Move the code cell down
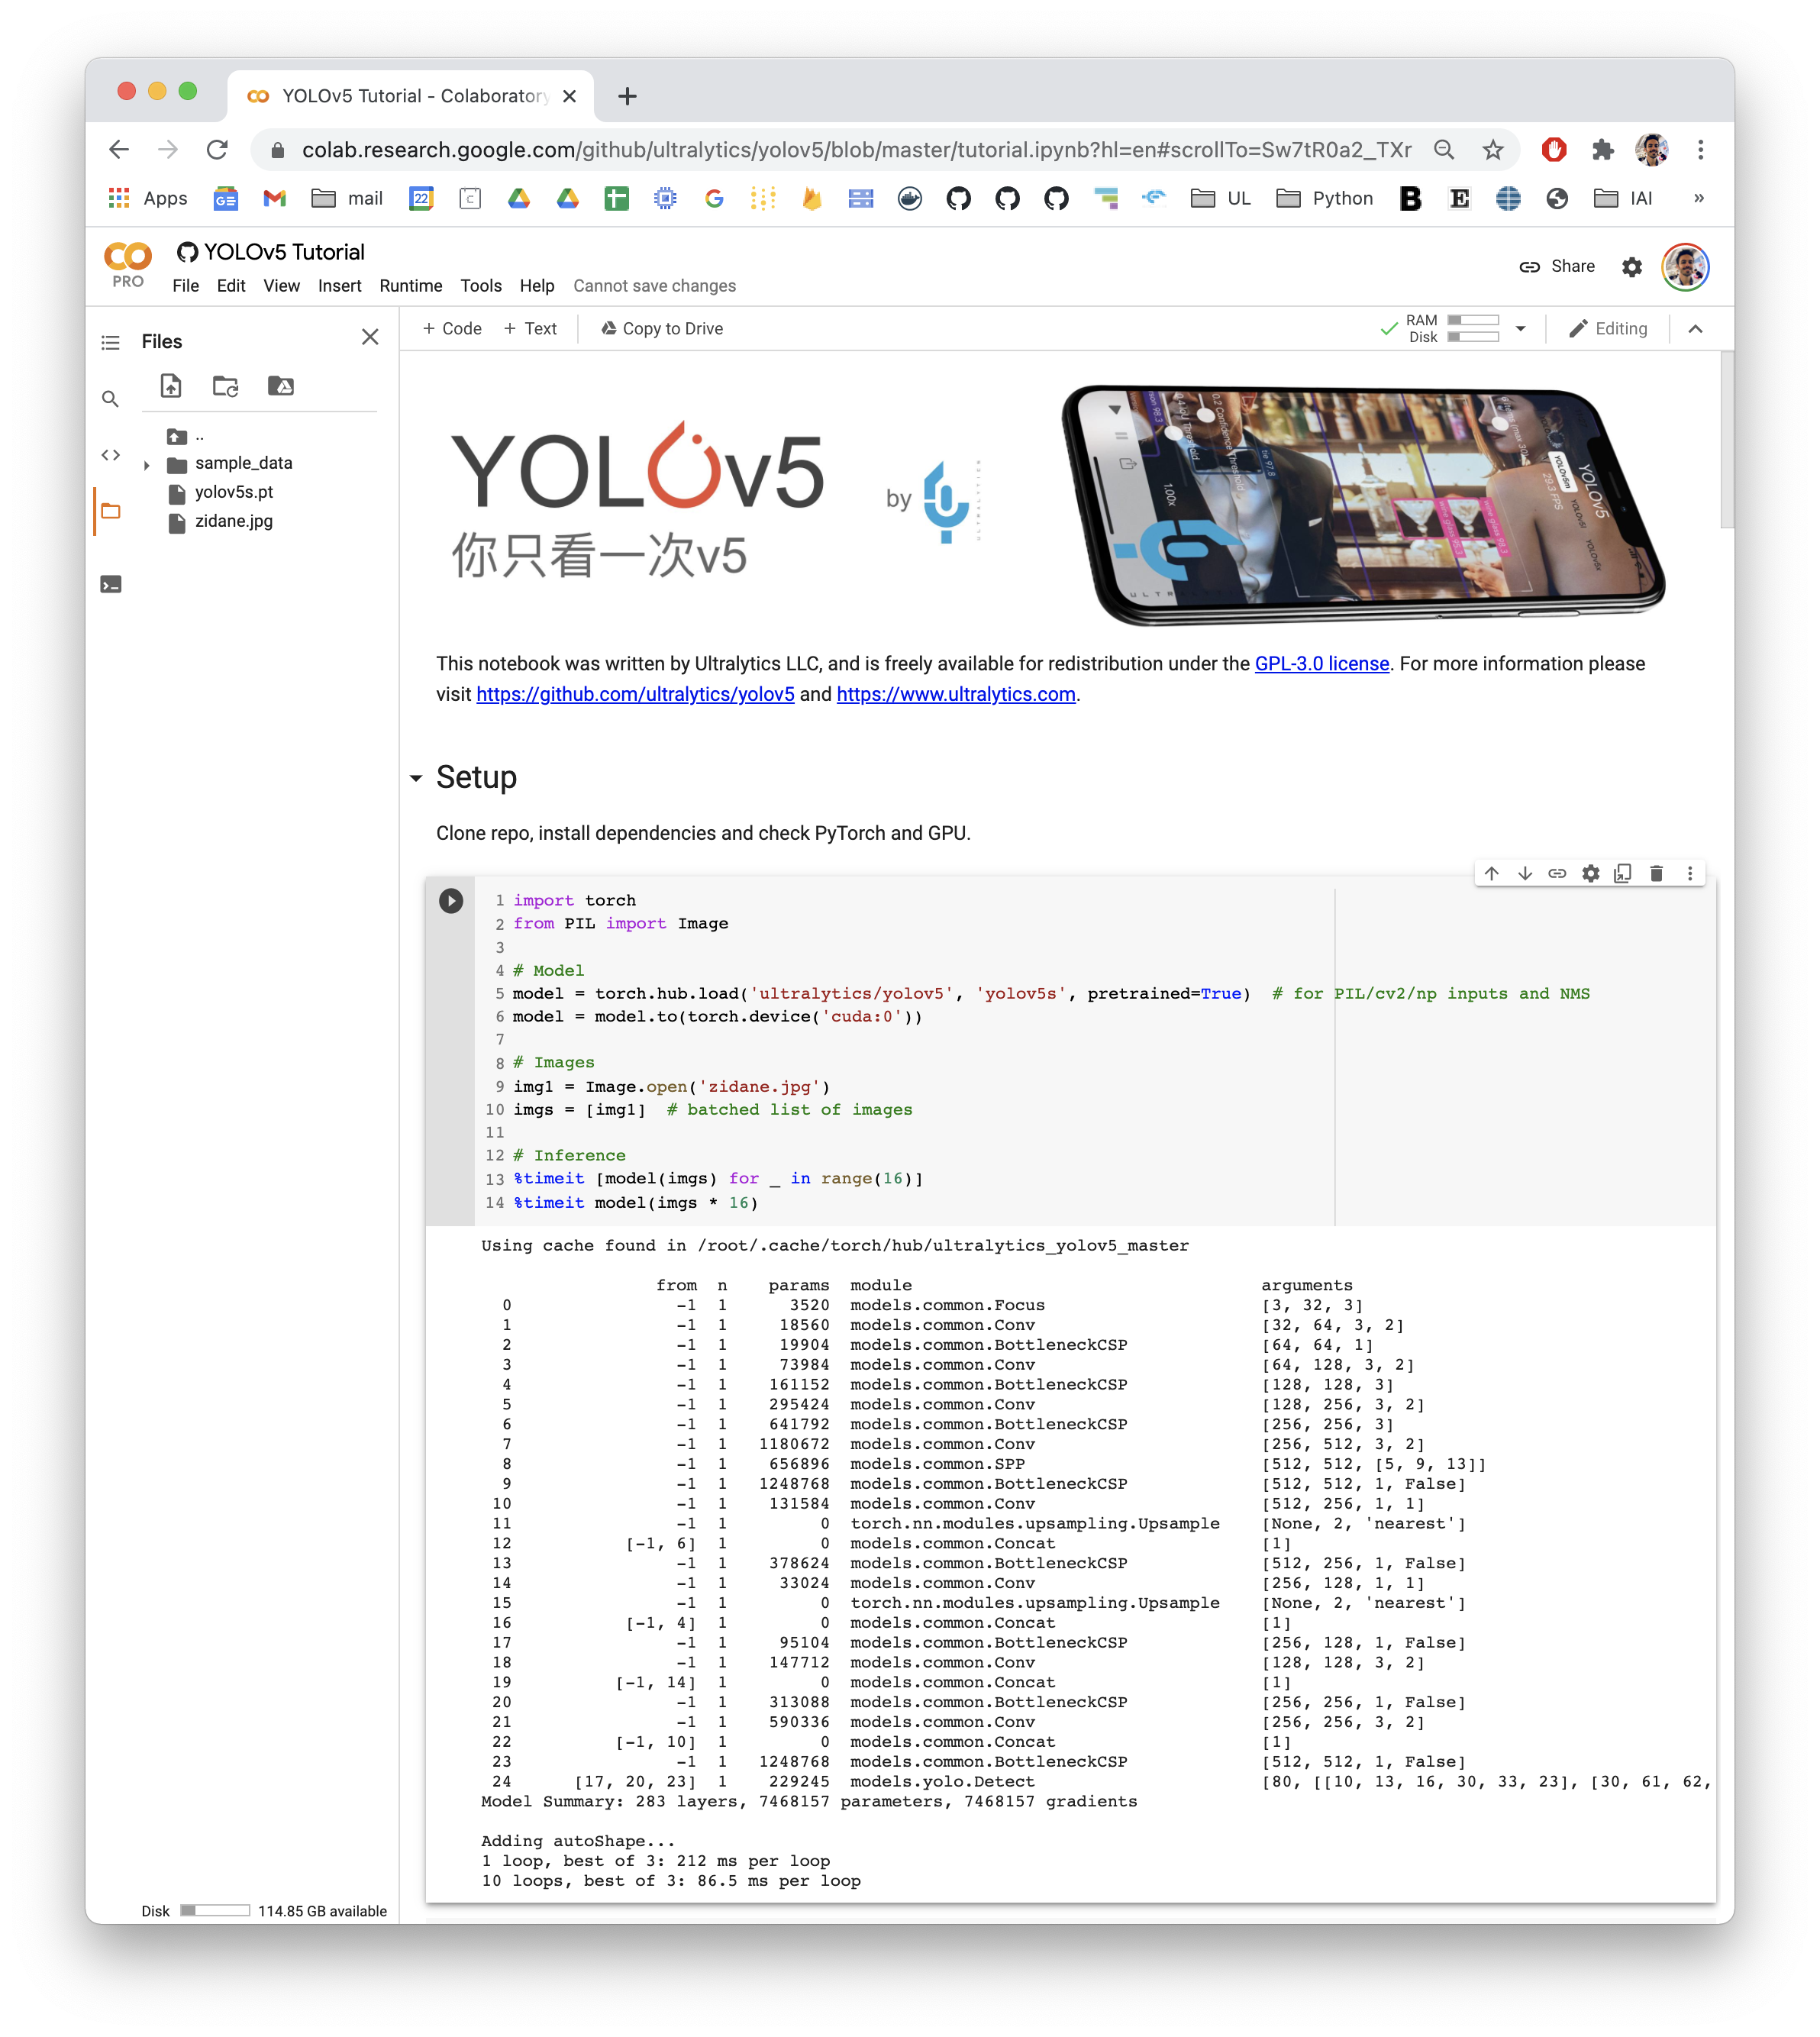Viewport: 1820px width, 2037px height. 1524,873
